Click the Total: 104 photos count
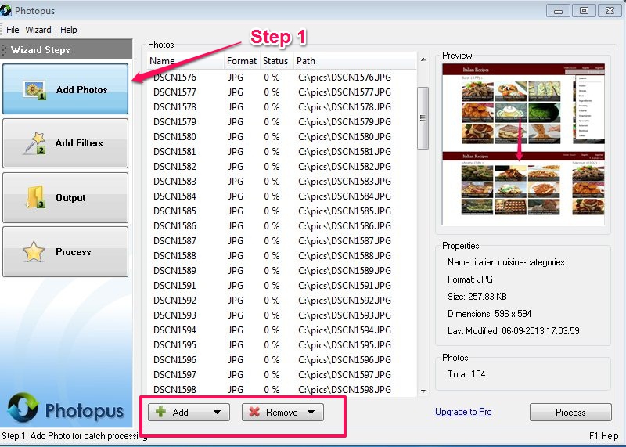This screenshot has width=626, height=447. click(466, 374)
